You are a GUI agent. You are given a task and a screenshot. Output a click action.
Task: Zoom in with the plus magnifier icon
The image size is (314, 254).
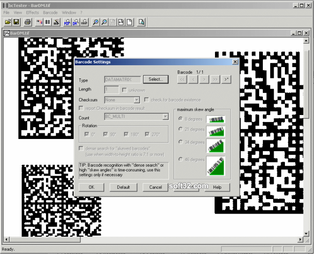click(96, 22)
